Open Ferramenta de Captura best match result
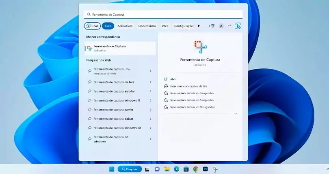Screen dimensions: 329x174 click(120, 48)
